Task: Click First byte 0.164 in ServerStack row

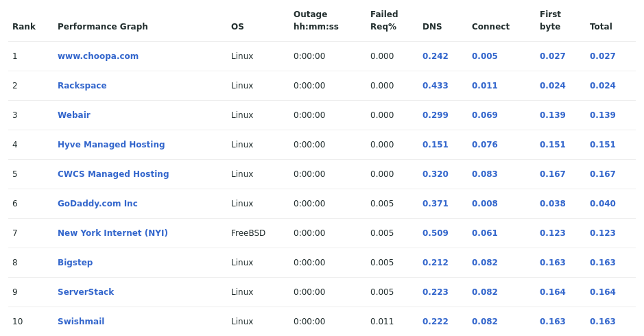Action: (552, 292)
